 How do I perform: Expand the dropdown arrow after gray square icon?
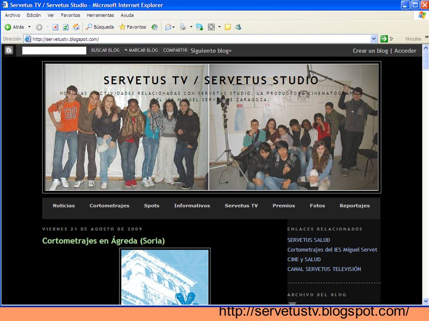coord(219,27)
